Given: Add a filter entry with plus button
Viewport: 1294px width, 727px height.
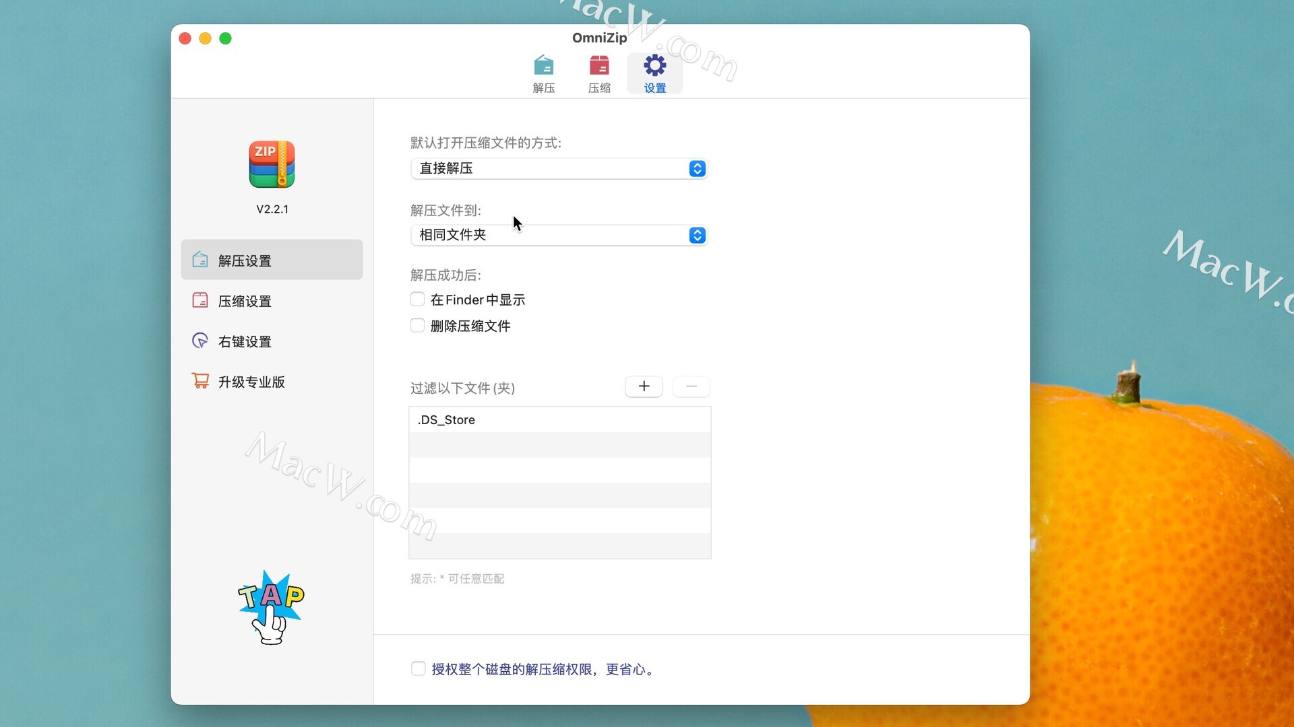Looking at the screenshot, I should (644, 386).
